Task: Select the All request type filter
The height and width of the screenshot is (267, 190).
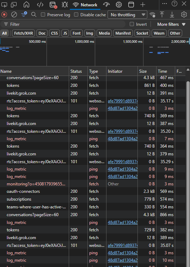Action: coord(5,33)
